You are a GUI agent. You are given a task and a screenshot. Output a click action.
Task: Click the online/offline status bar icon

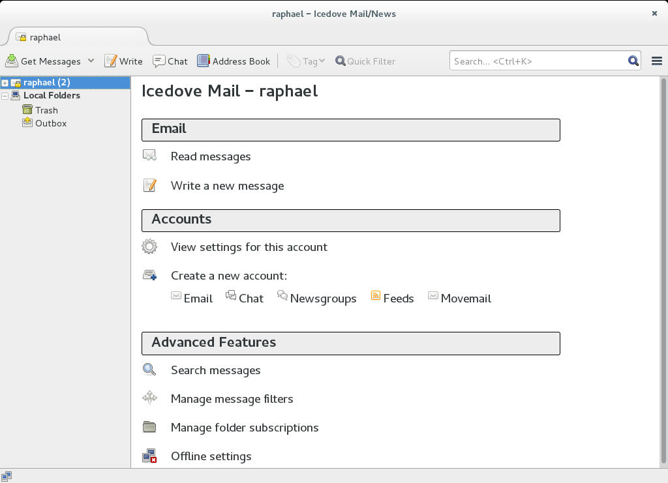click(x=7, y=476)
